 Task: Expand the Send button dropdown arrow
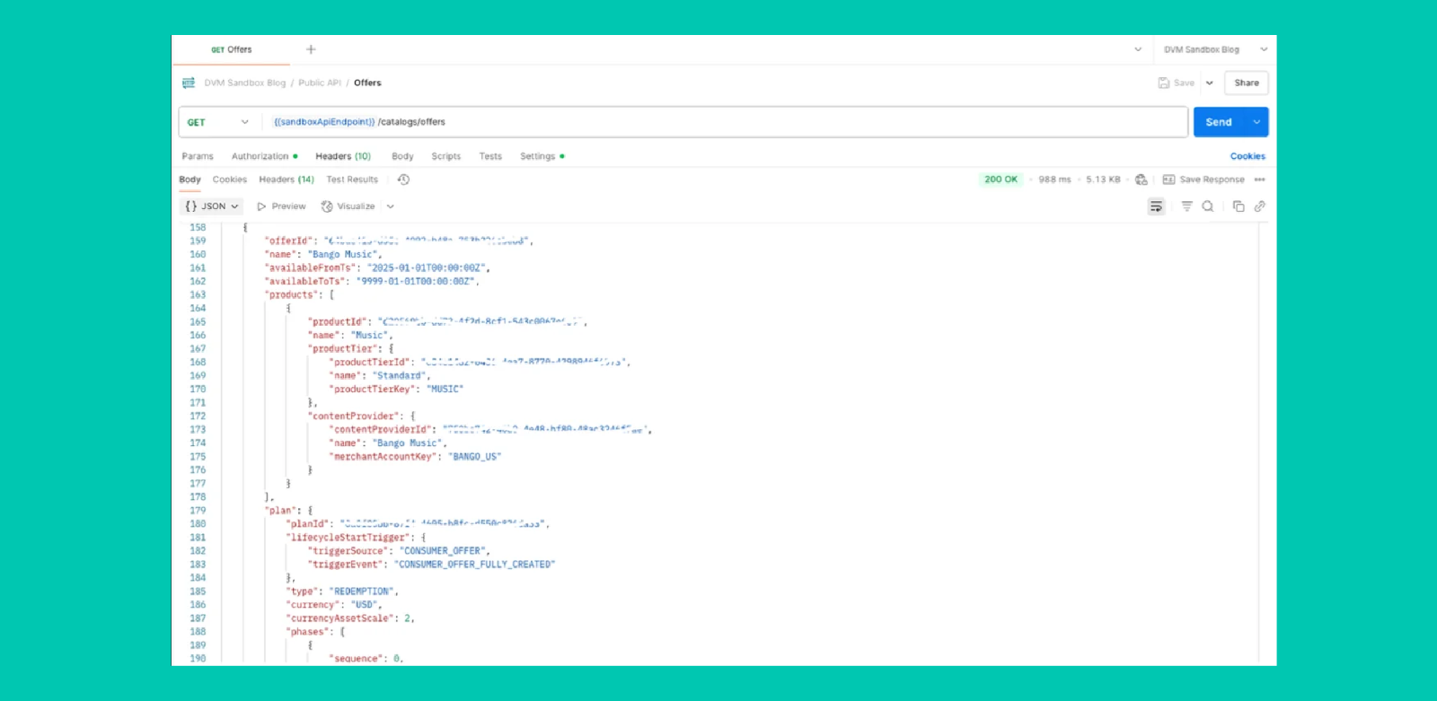[1256, 122]
